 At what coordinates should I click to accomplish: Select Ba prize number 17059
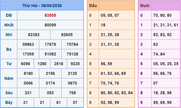[x=28, y=54]
